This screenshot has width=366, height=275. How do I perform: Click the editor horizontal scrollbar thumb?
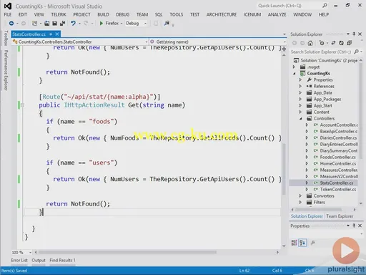click(x=127, y=252)
